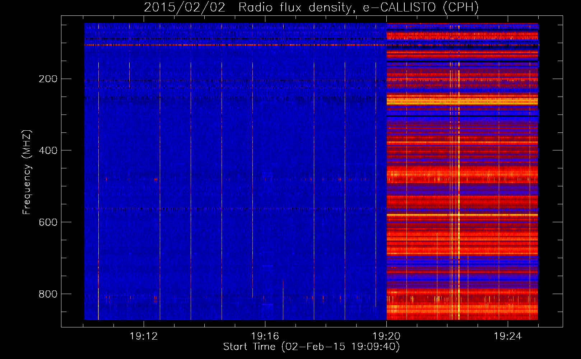Select the 200 frequency tick label
The height and width of the screenshot is (359, 581).
click(x=48, y=79)
